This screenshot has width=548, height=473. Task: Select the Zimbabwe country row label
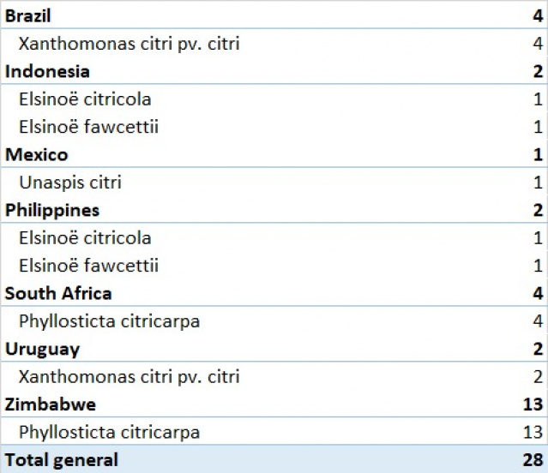pos(50,404)
